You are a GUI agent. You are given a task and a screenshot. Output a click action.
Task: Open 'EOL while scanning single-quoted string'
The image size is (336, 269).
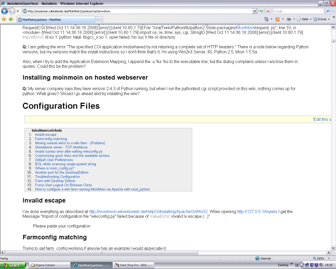click(66, 164)
